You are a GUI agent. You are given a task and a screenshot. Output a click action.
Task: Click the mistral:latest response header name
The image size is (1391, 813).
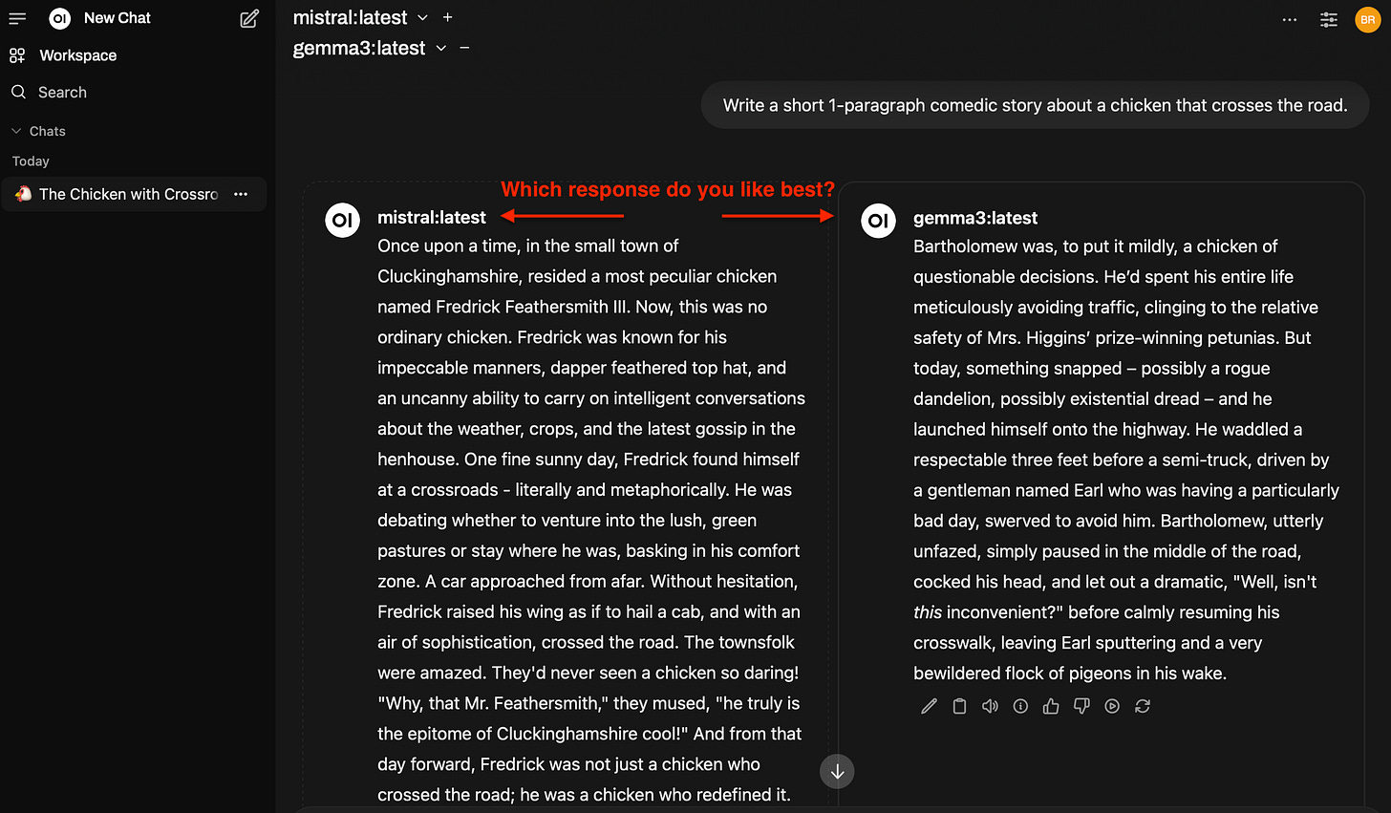coord(432,218)
